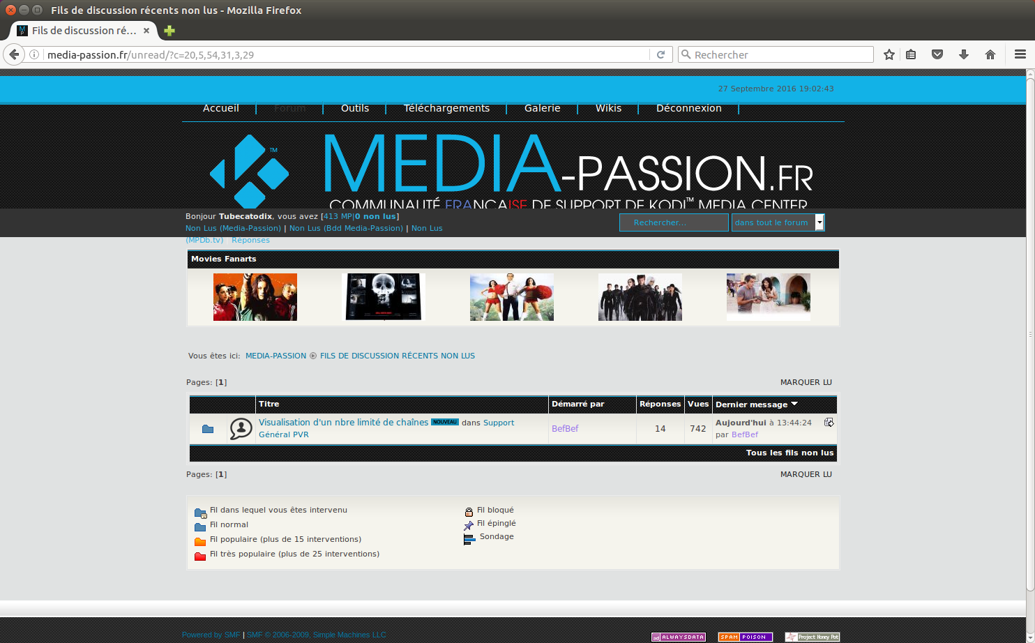The height and width of the screenshot is (643, 1035).
Task: Click the speech bubble icon in thread row
Action: (x=241, y=429)
